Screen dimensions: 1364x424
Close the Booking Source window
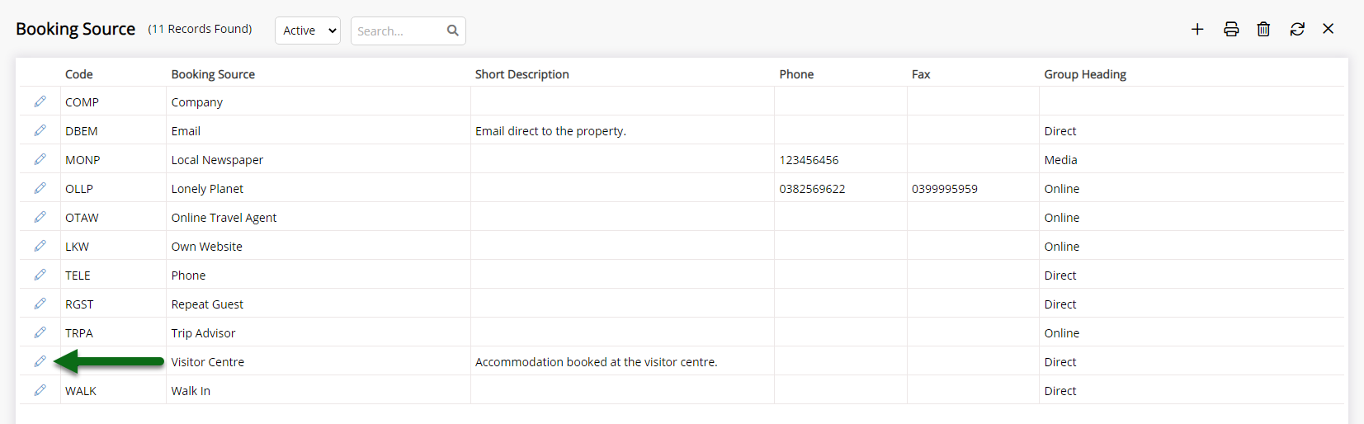tap(1329, 29)
